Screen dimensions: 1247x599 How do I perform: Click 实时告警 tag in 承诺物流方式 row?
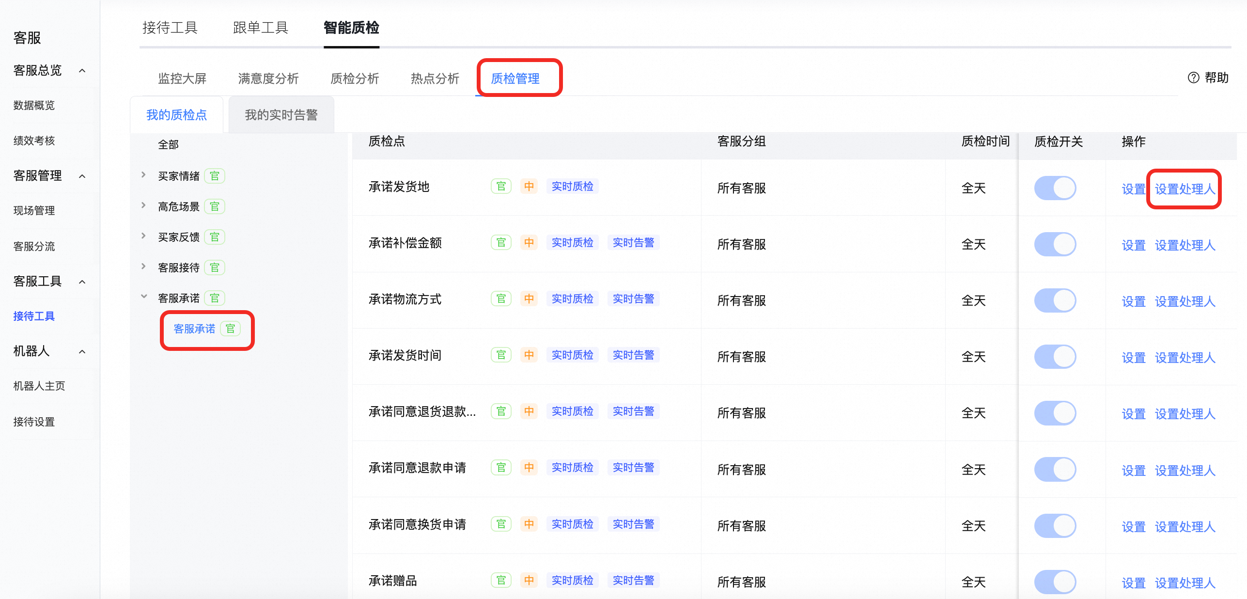tap(633, 299)
